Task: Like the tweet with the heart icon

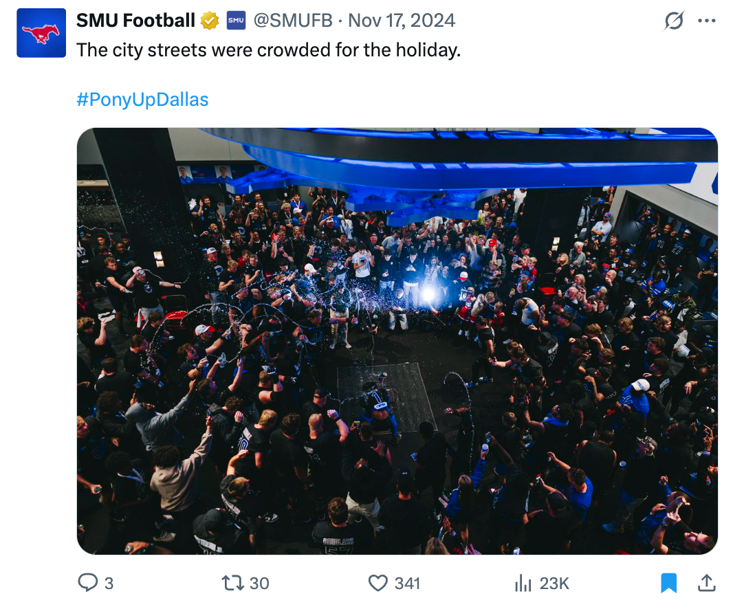Action: pos(378,583)
